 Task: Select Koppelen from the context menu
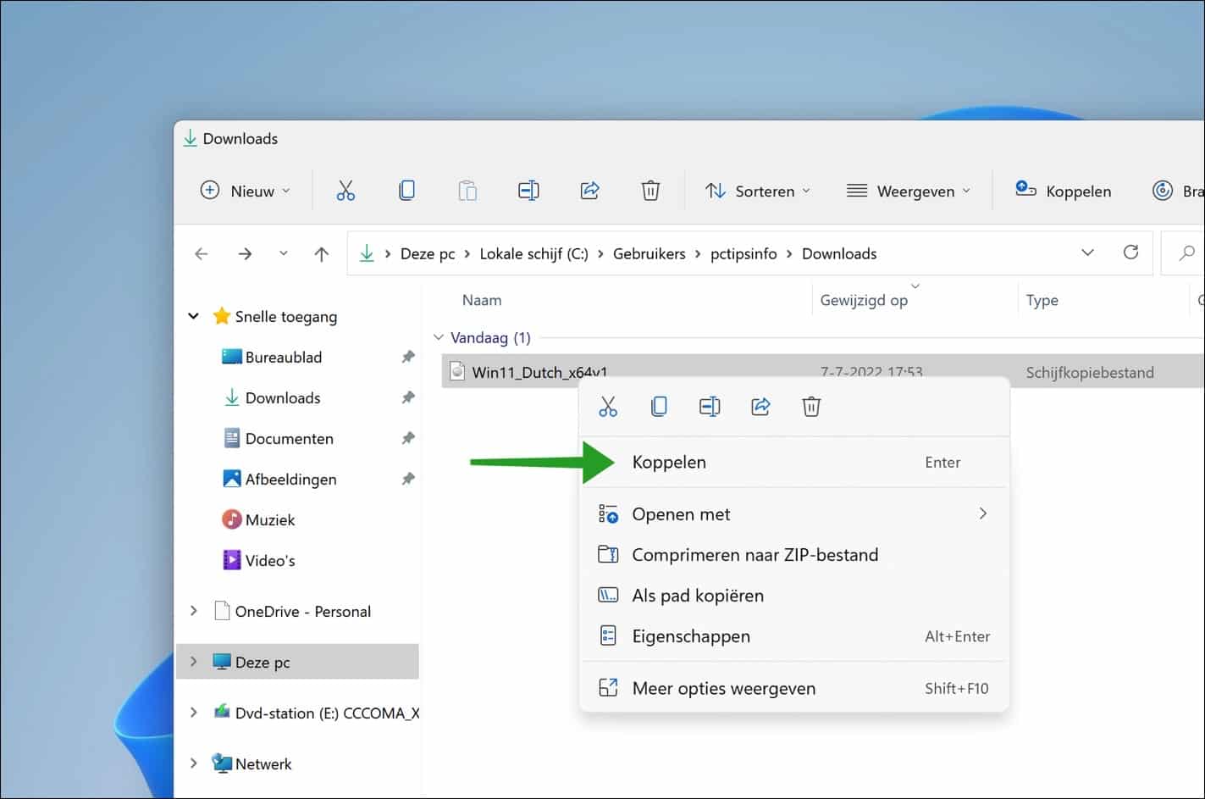point(669,462)
